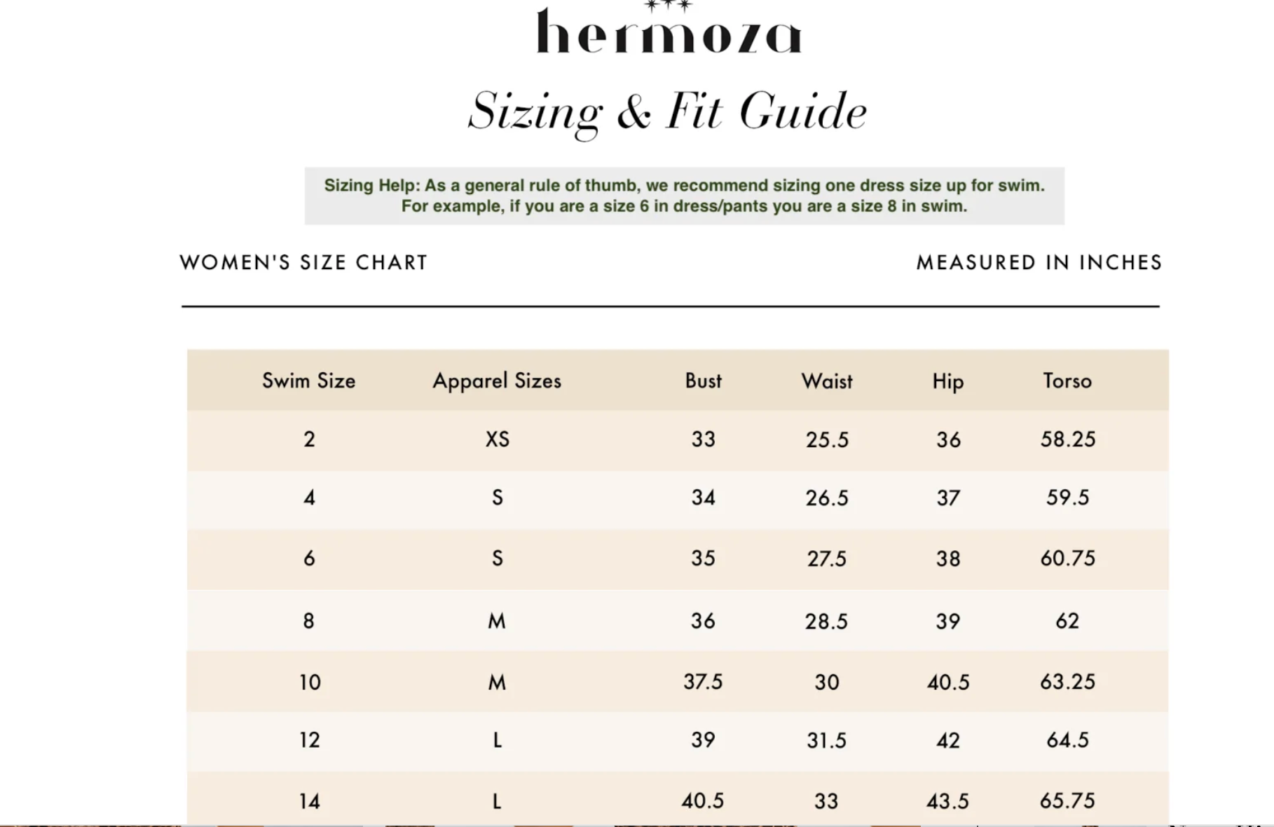Click the Women's Size Chart title
The width and height of the screenshot is (1274, 827).
point(303,262)
